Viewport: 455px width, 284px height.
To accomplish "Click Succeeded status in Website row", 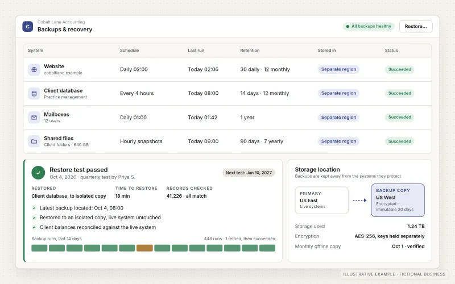I will click(x=400, y=69).
